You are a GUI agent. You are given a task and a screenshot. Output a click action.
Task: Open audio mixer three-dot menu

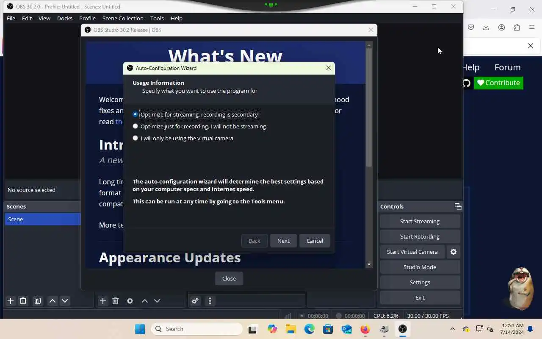pyautogui.click(x=210, y=301)
